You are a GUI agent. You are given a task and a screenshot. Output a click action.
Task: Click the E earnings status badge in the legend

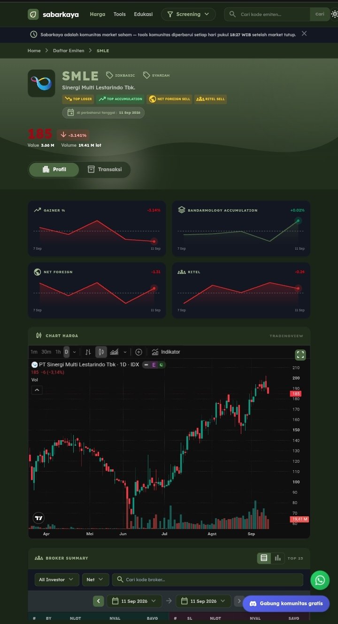point(154,364)
